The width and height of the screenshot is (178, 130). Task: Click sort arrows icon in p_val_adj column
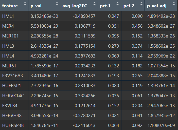click(x=174, y=4)
